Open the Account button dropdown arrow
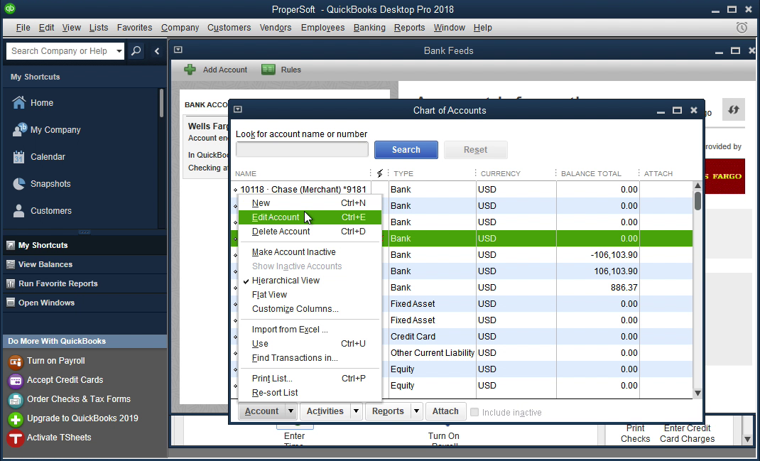760x461 pixels. 291,411
